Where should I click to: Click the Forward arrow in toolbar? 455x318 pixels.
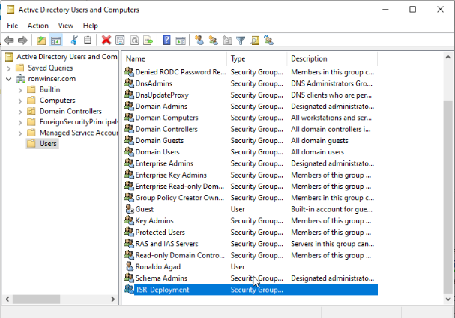click(22, 40)
